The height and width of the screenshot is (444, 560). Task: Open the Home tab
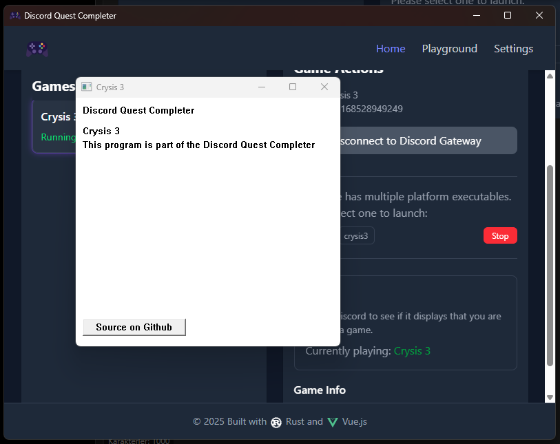coord(391,49)
